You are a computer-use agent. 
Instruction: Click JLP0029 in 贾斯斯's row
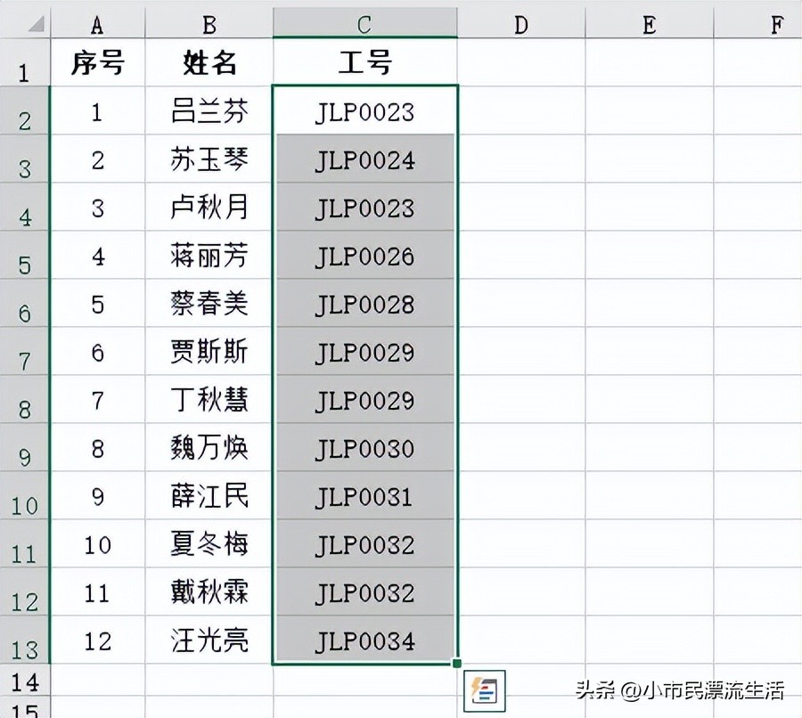point(364,351)
